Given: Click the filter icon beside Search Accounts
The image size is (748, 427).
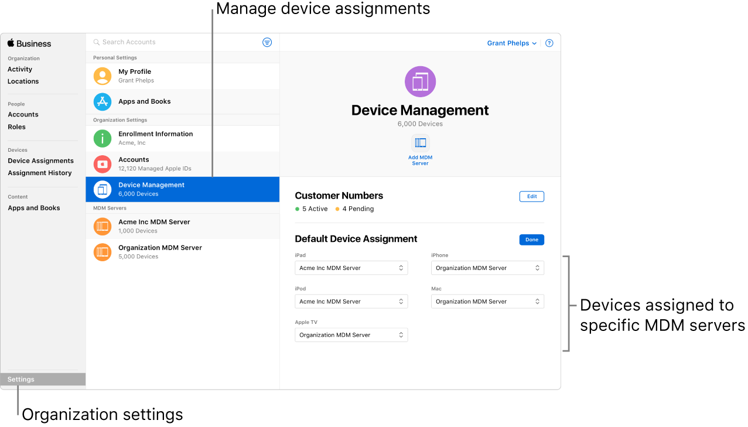Looking at the screenshot, I should click(x=267, y=42).
